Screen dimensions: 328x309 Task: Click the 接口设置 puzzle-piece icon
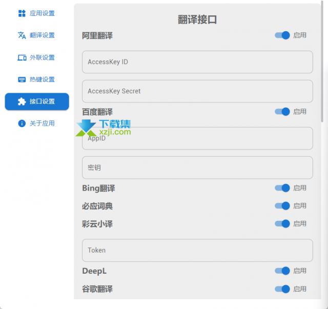(x=22, y=101)
